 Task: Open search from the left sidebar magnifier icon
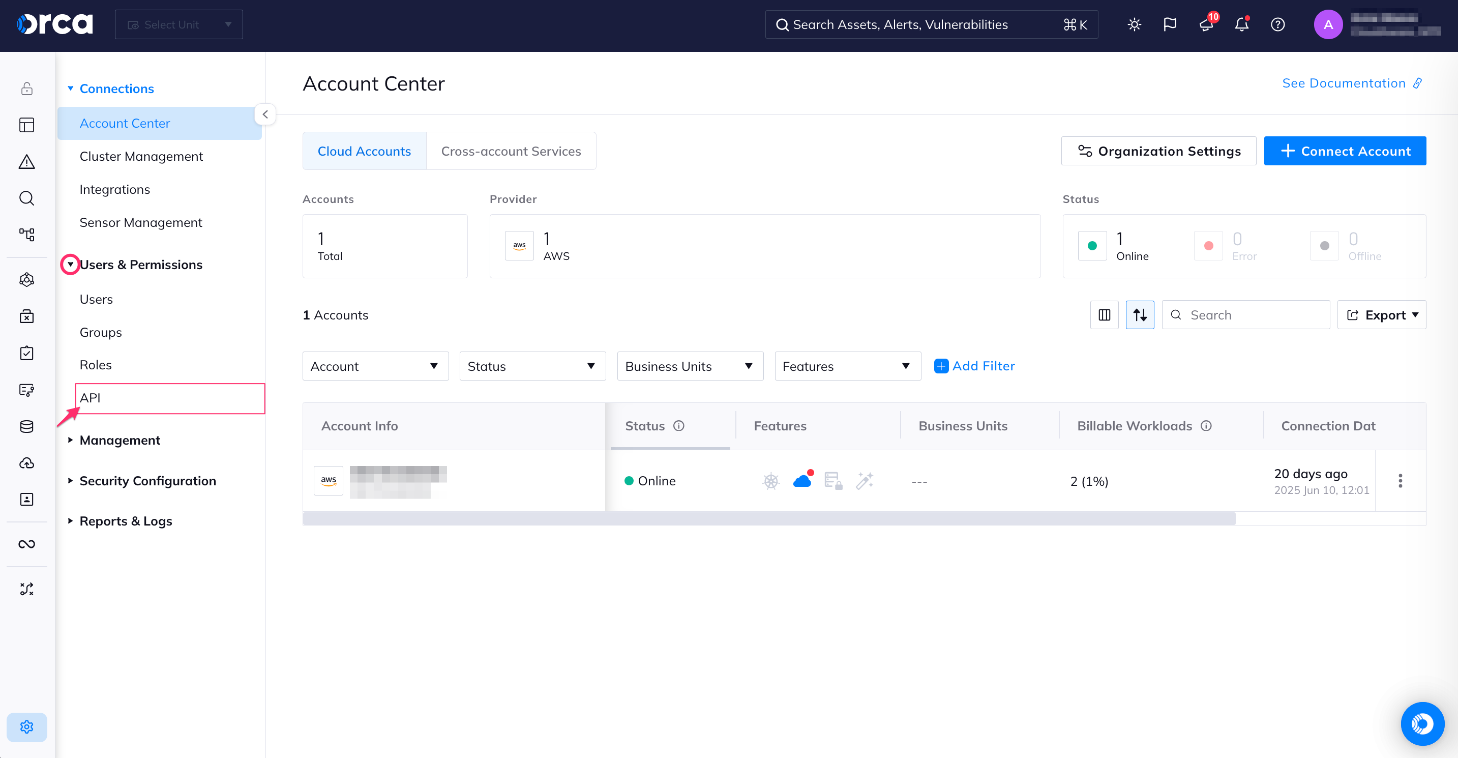[26, 198]
